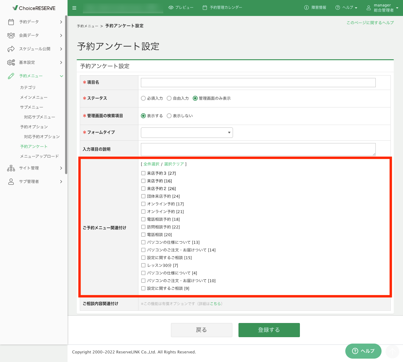Viewport: 403px width, 362px height.
Task: Expand the 基本設定 sidebar section
Action: tap(61, 62)
